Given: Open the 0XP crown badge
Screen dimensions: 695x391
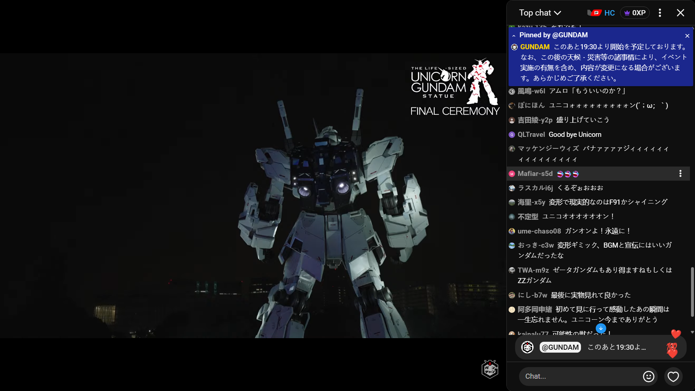Looking at the screenshot, I should (x=635, y=13).
